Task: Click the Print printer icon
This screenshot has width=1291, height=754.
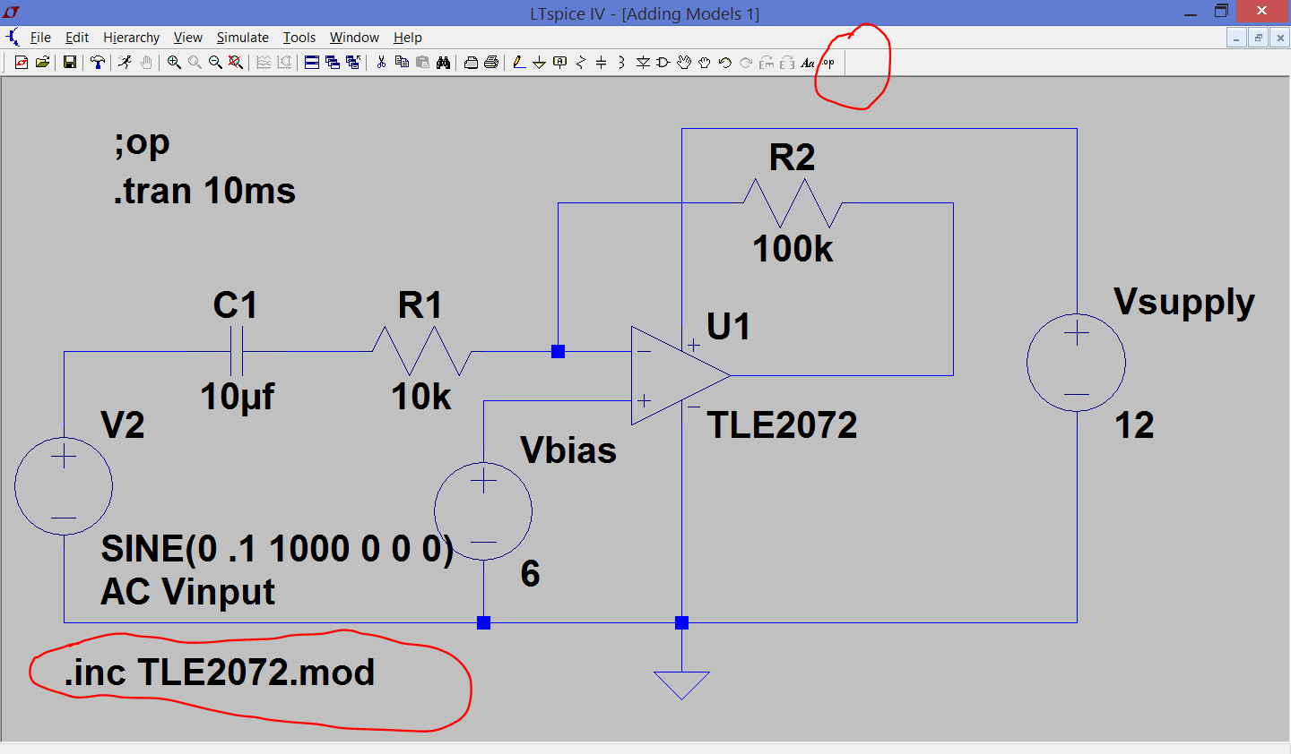Action: [x=491, y=63]
